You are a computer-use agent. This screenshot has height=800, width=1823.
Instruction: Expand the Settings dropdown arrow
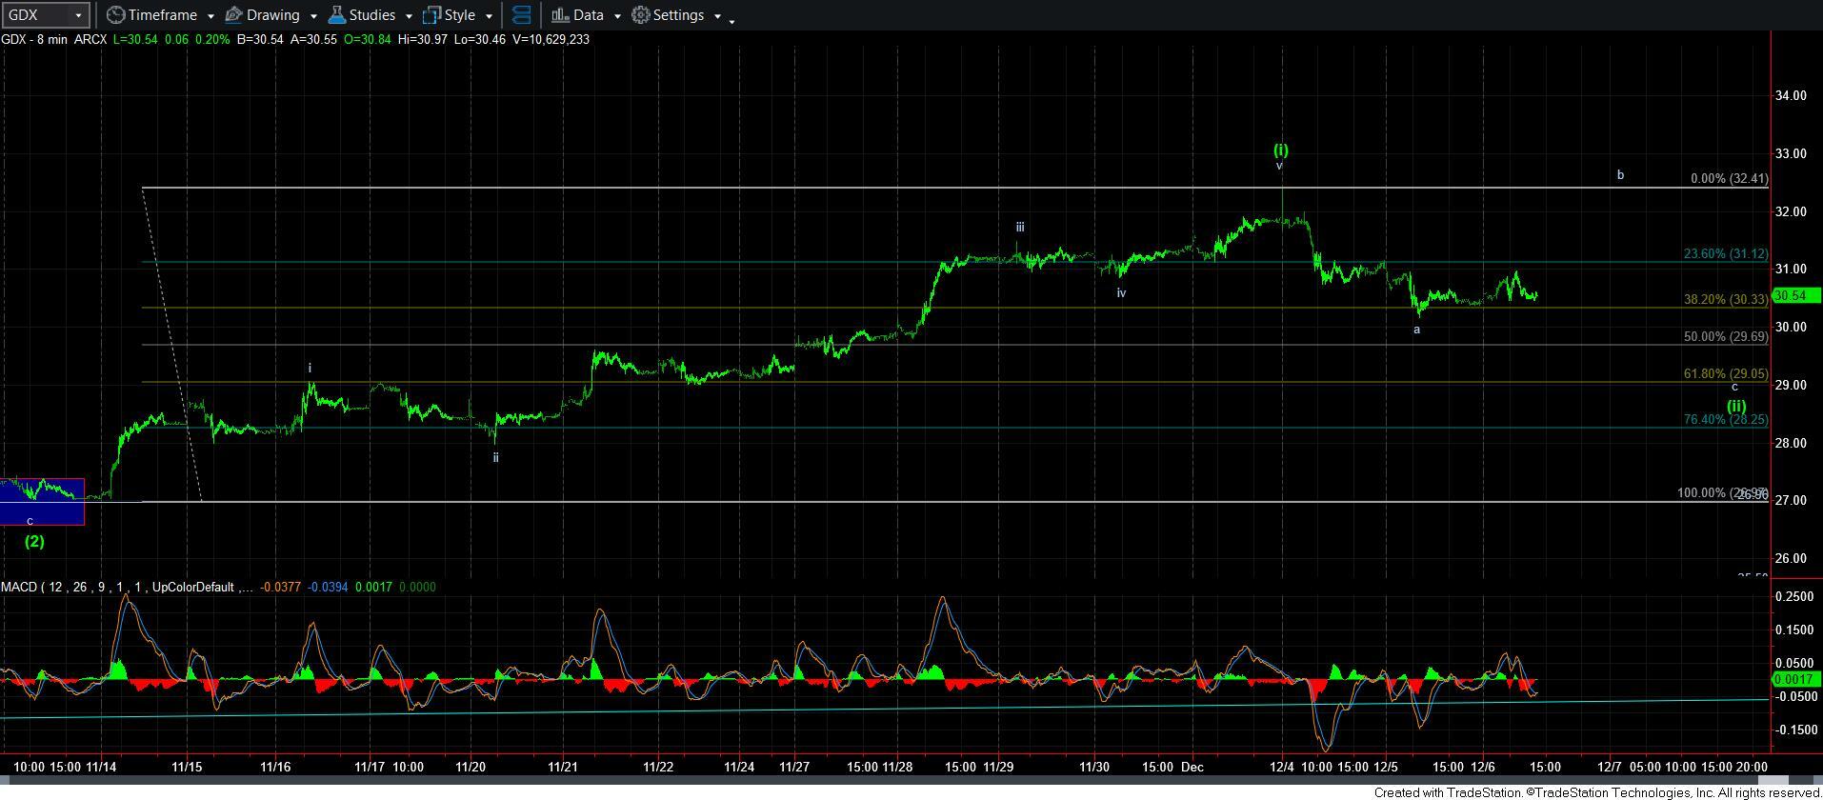tap(717, 16)
